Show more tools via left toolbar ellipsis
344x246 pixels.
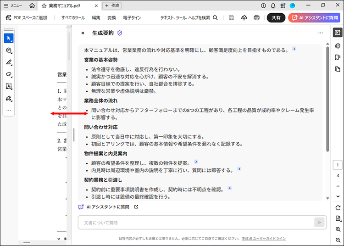click(9, 110)
